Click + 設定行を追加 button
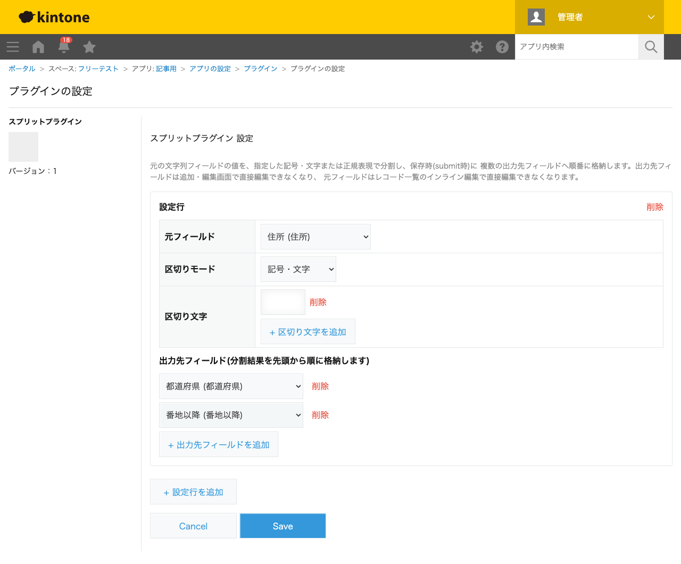The image size is (681, 564). (193, 492)
